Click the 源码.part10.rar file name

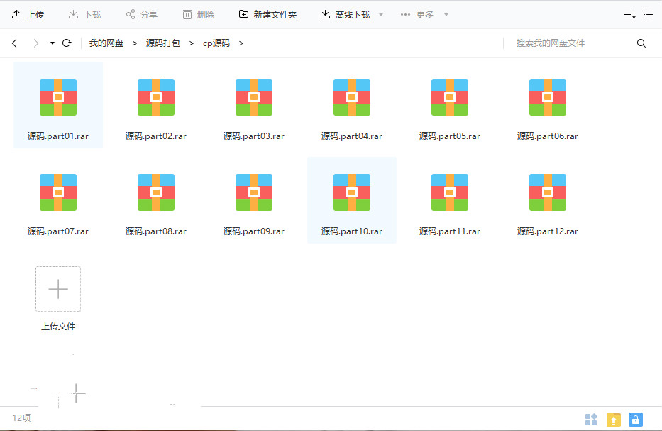point(352,231)
